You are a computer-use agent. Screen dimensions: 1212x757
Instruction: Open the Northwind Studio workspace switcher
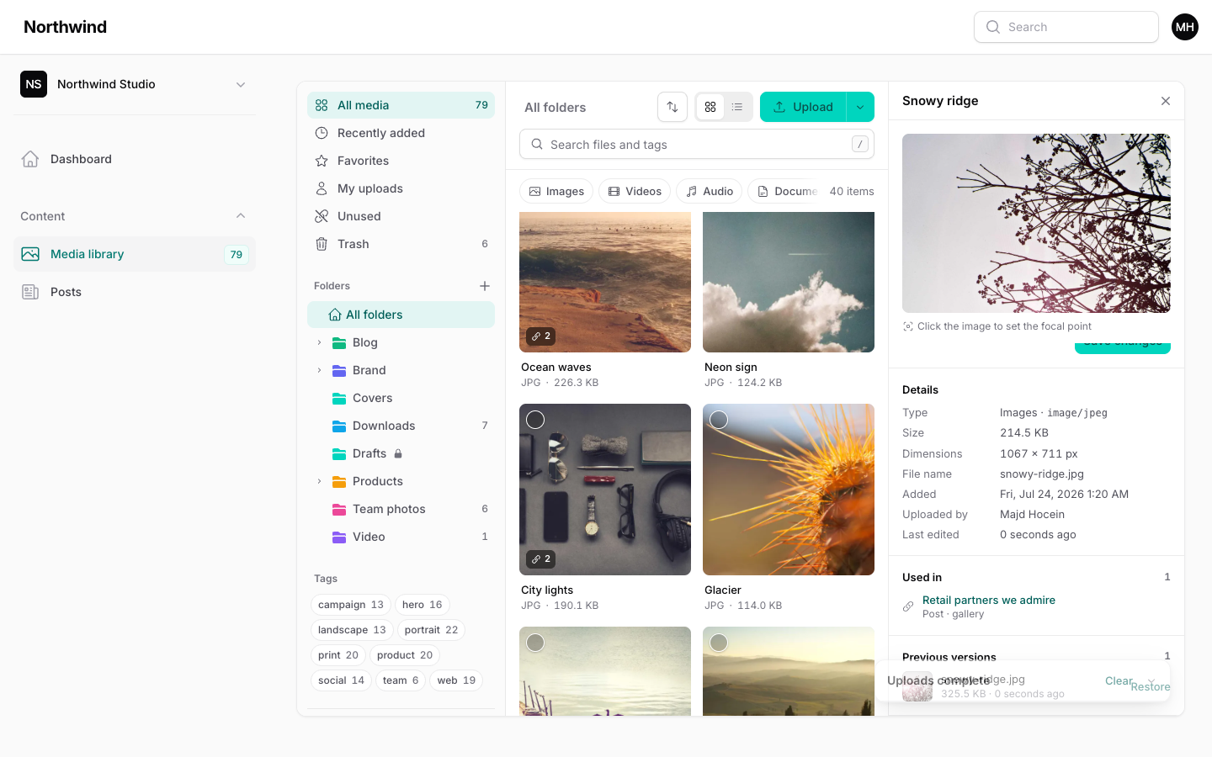click(135, 84)
